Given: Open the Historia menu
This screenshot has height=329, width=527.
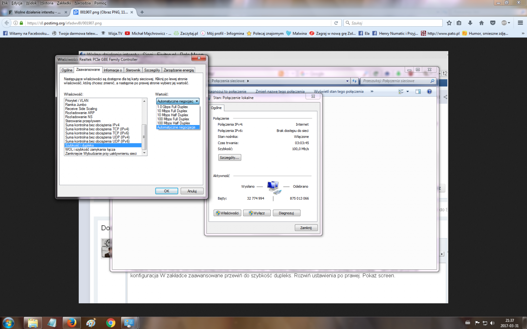Looking at the screenshot, I should [x=47, y=3].
